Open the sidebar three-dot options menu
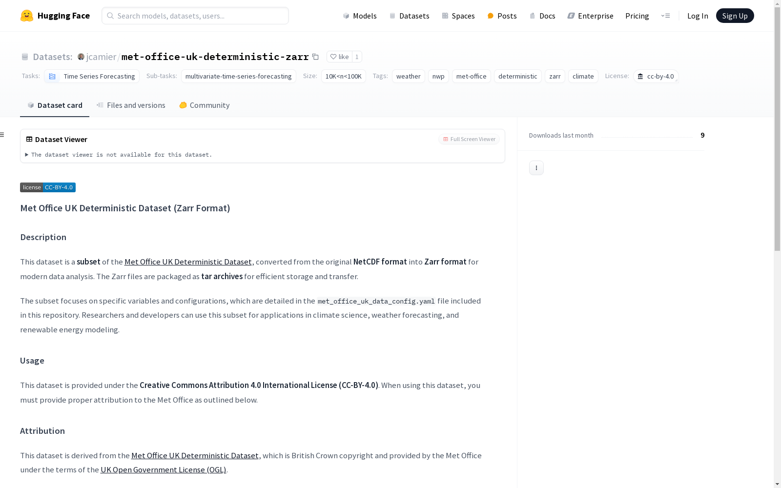Screen dimensions: 781x488 (536, 168)
